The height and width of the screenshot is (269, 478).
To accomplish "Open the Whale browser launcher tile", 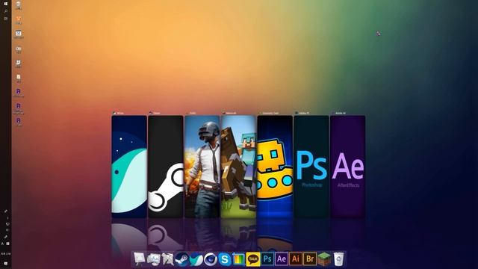I will click(129, 167).
